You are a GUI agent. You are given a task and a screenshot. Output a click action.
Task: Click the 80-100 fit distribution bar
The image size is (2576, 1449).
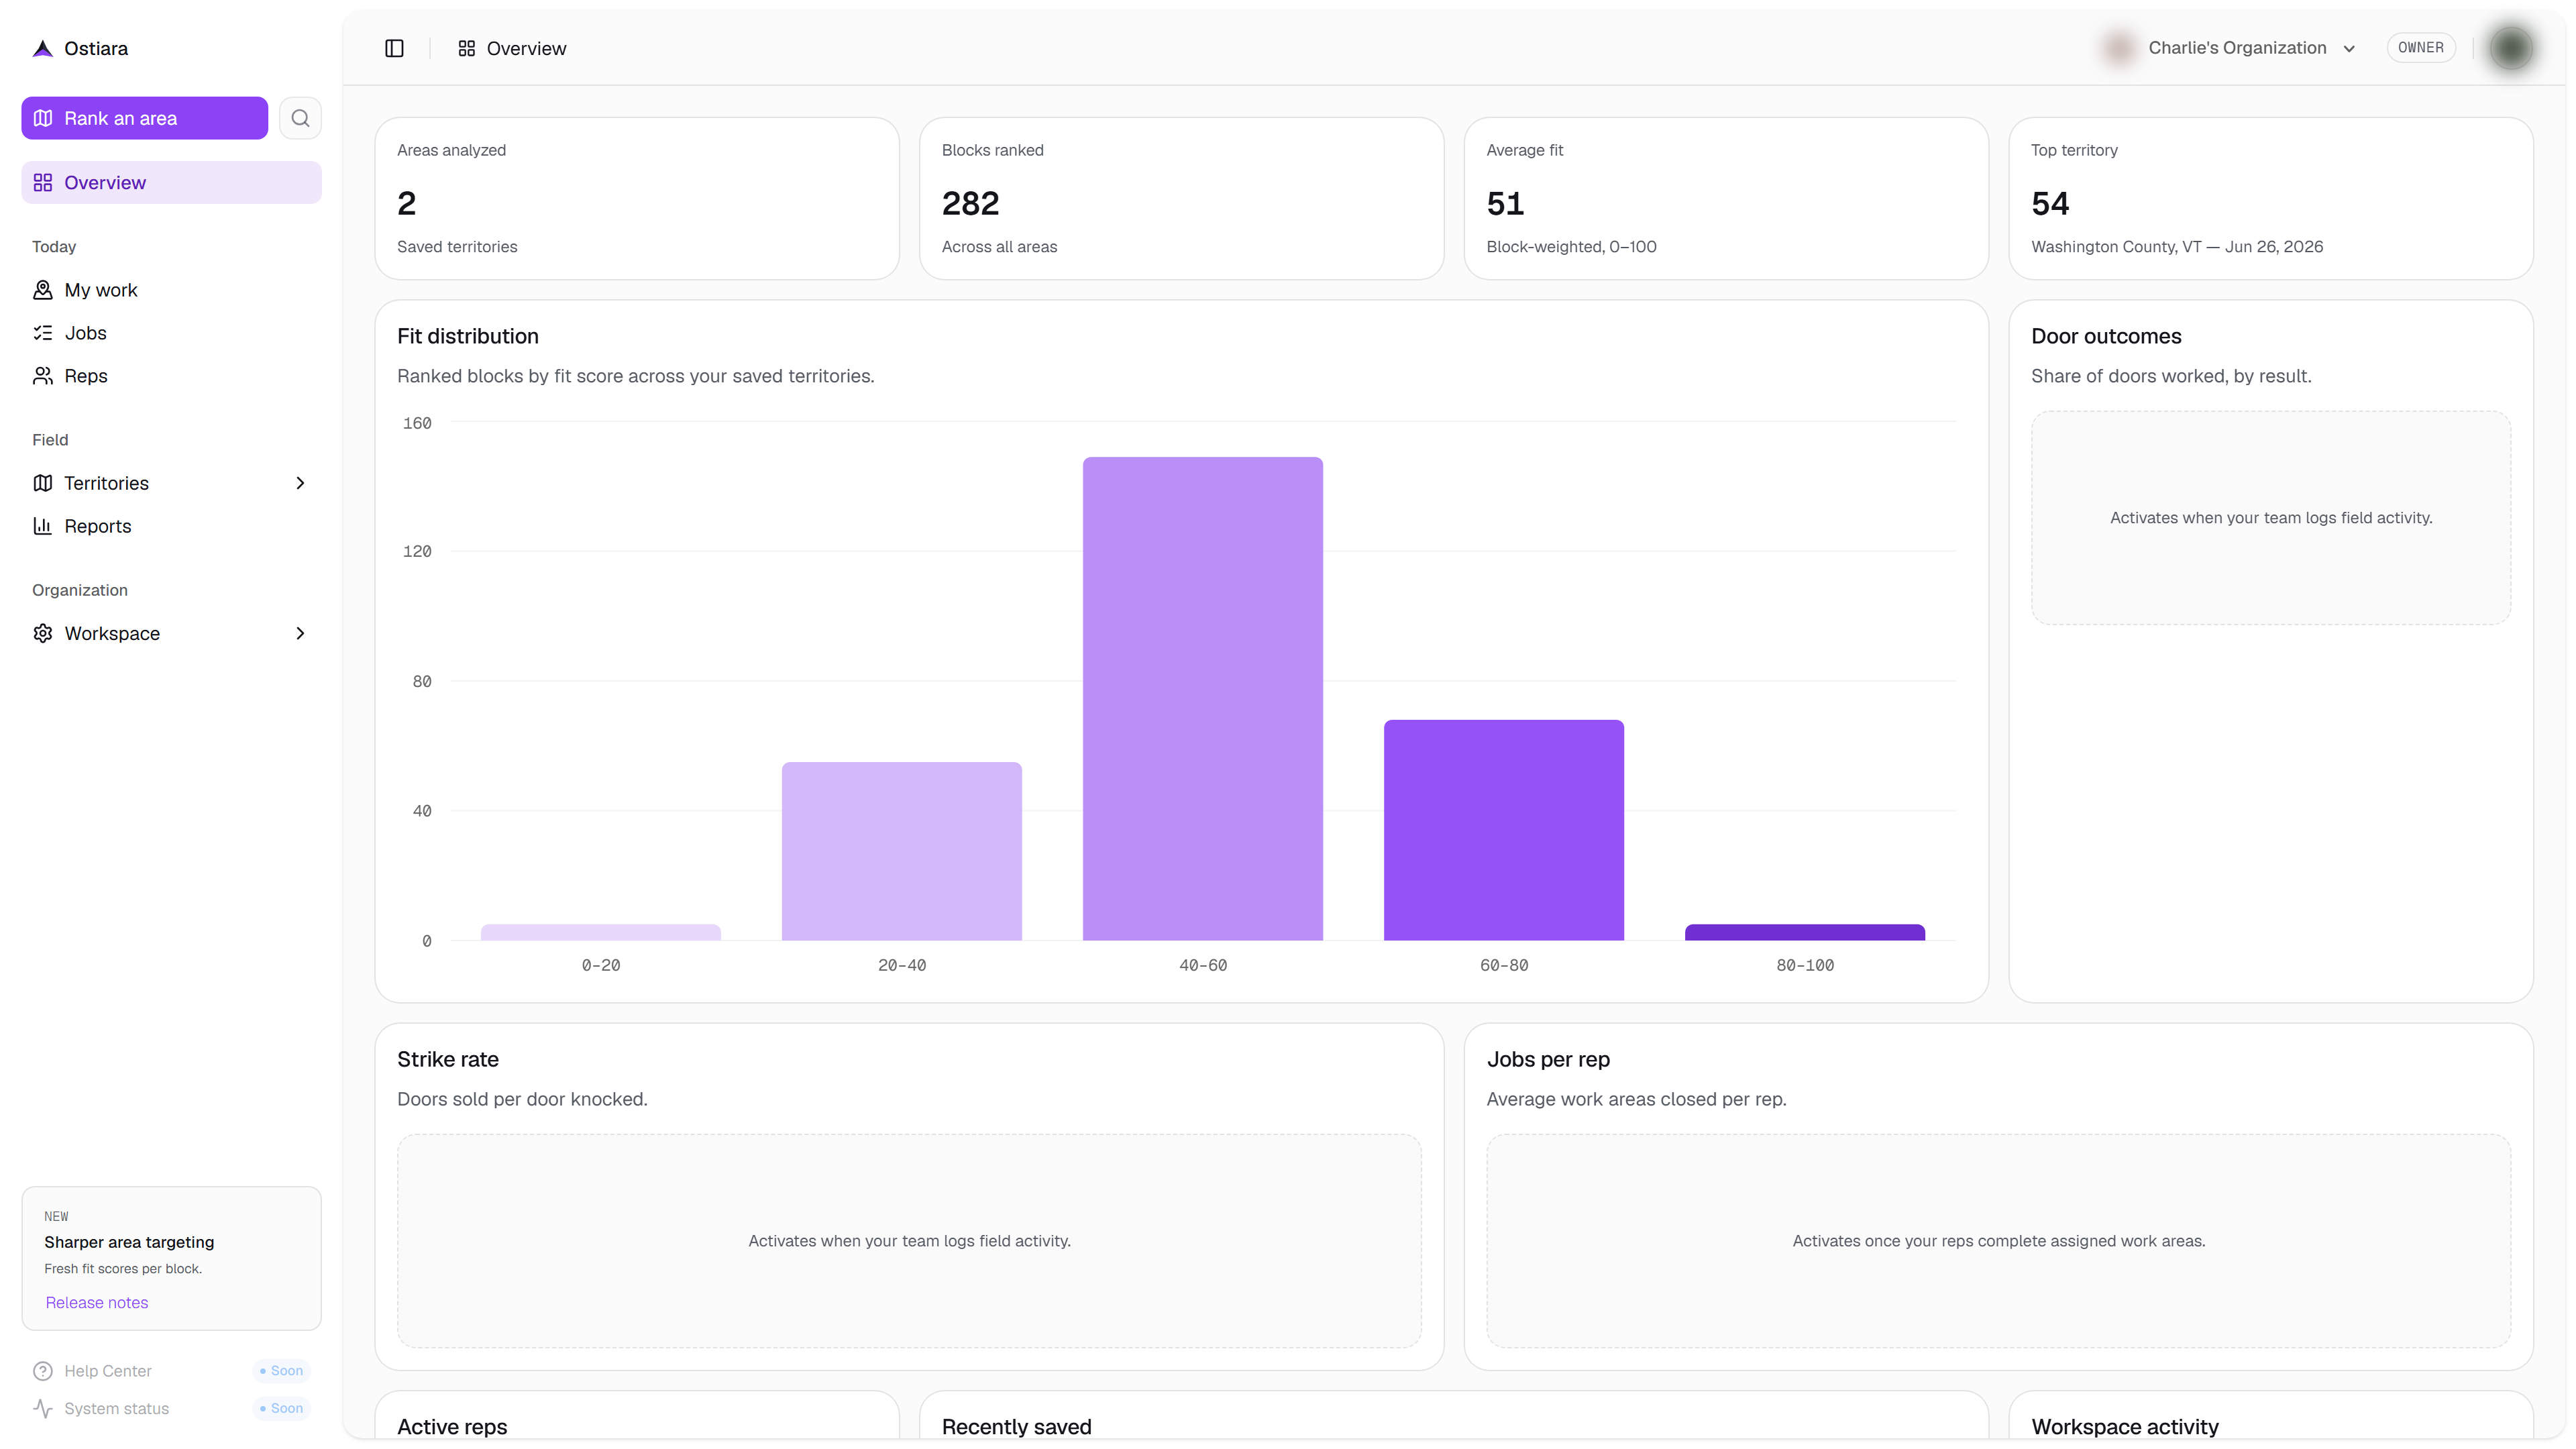point(1804,932)
